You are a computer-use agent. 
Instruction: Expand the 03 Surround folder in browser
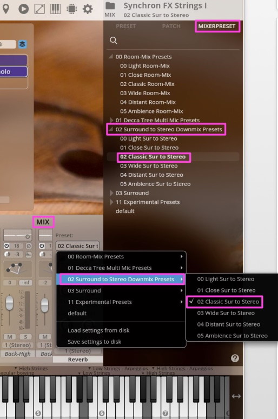pyautogui.click(x=111, y=193)
